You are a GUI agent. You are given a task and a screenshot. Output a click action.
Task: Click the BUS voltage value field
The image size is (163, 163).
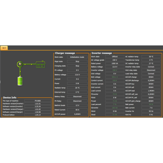pyautogui.click(x=115, y=77)
